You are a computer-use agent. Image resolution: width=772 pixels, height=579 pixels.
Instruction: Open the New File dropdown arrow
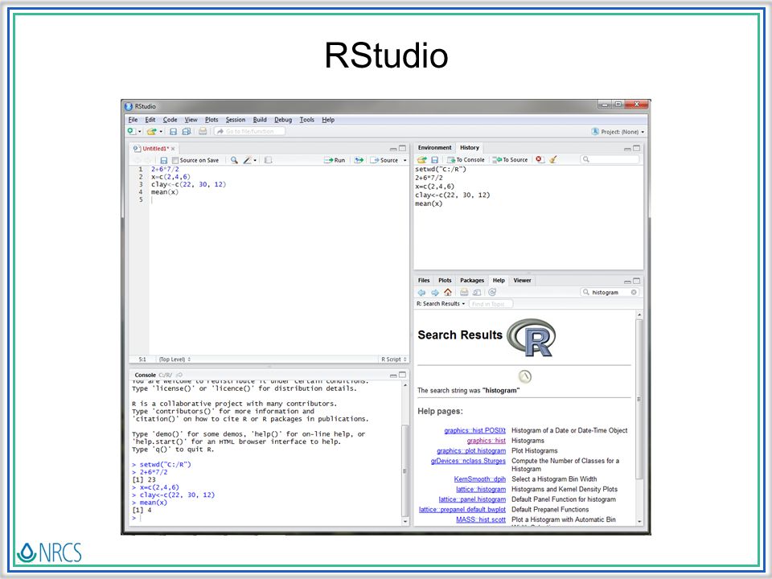coord(140,132)
